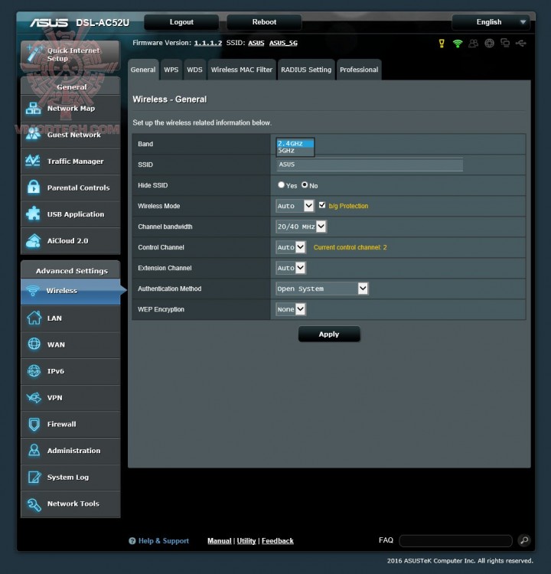The image size is (551, 574).
Task: Select the 2.4GHz band option
Action: (x=295, y=144)
